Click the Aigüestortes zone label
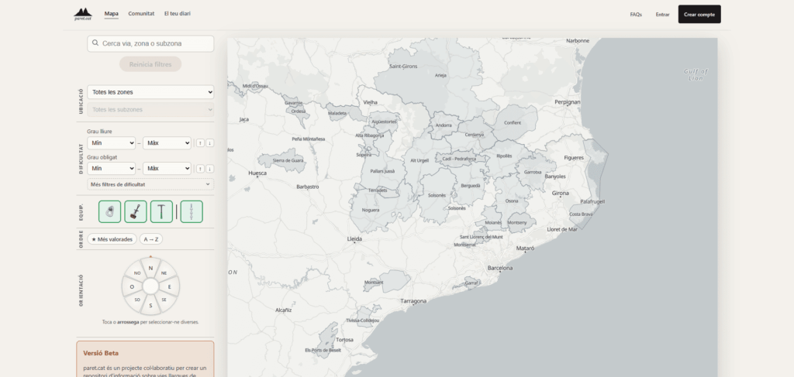Image resolution: width=794 pixels, height=377 pixels. pos(384,122)
